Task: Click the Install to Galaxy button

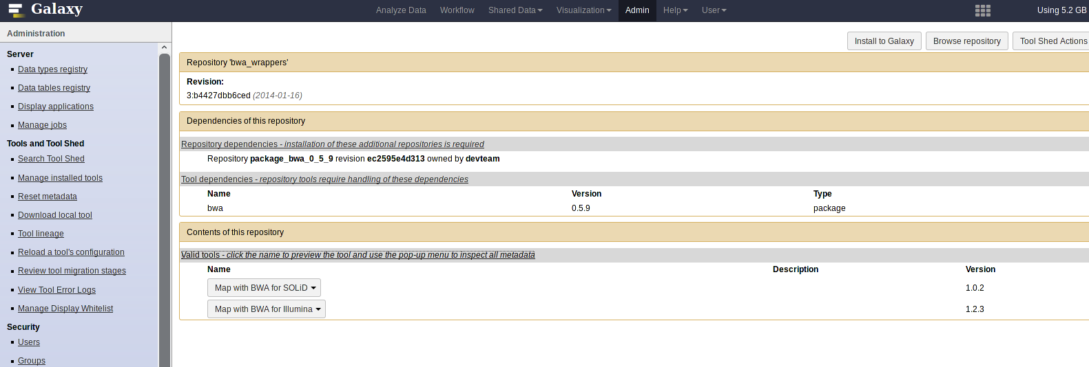Action: [884, 41]
